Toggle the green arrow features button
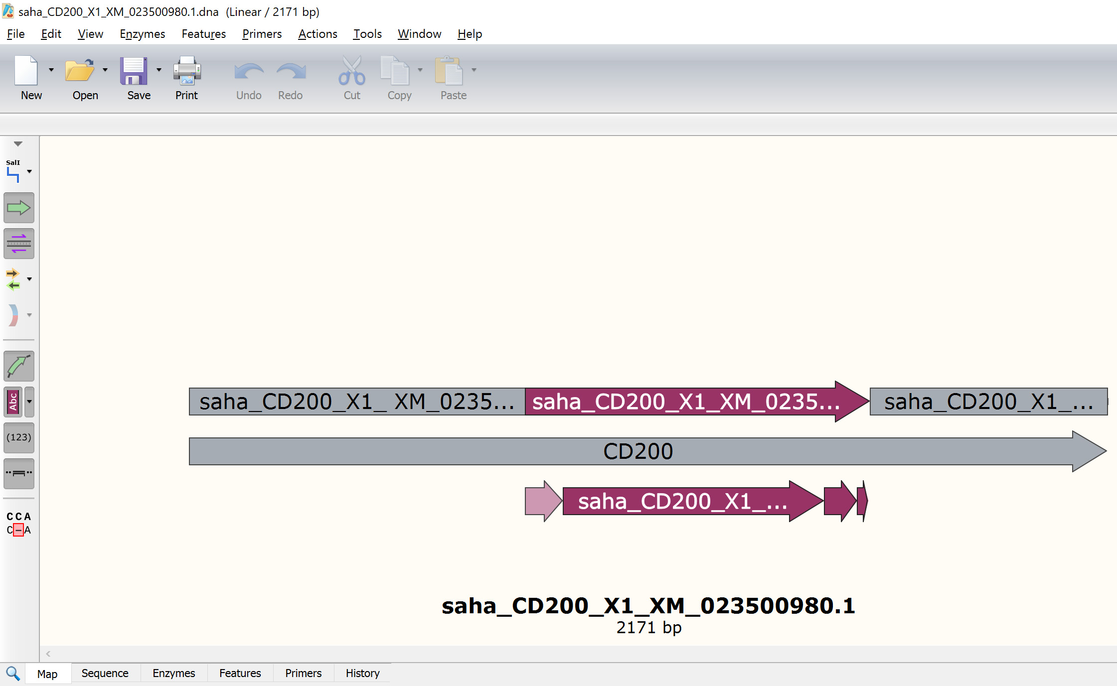The image size is (1117, 686). 19,208
